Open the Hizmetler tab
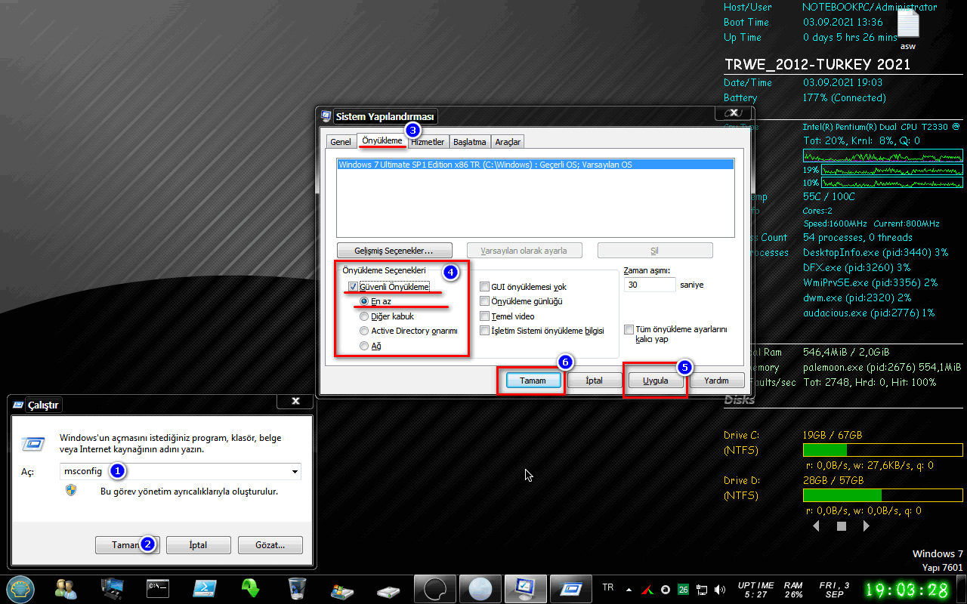 click(x=428, y=142)
